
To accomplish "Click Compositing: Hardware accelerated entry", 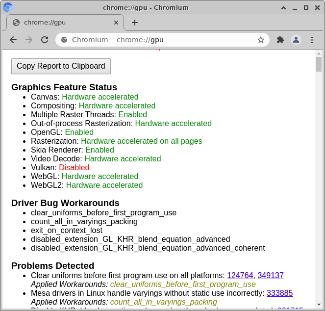I will [x=93, y=105].
